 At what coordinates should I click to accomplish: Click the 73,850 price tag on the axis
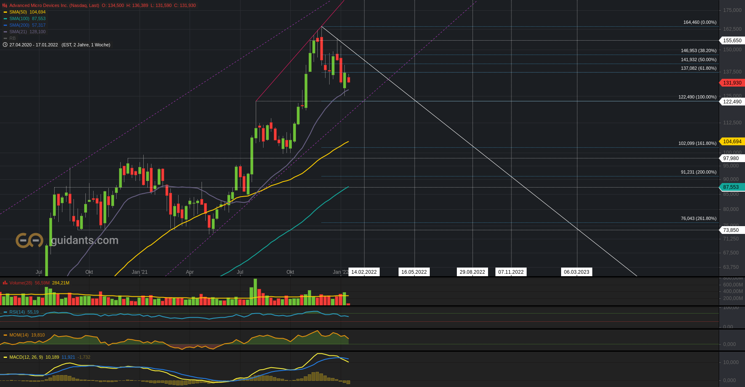point(732,230)
